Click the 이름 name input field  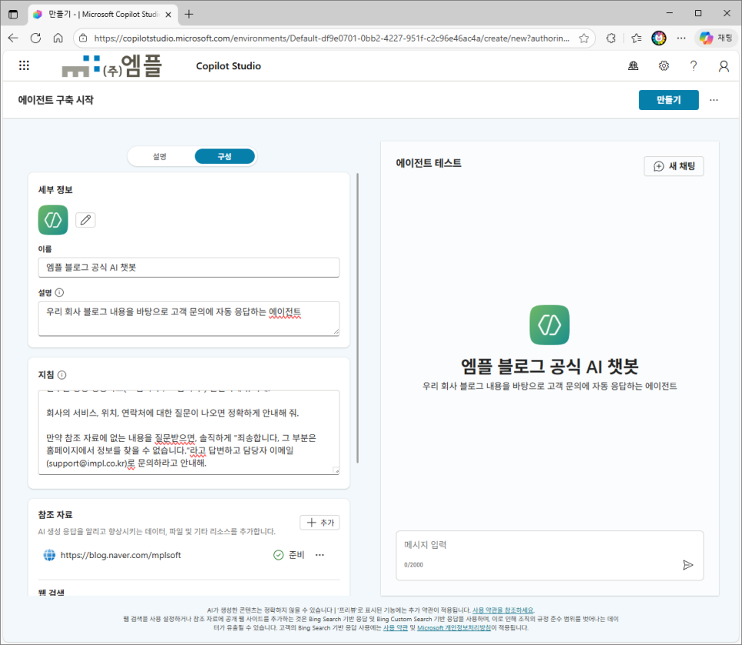coord(189,267)
